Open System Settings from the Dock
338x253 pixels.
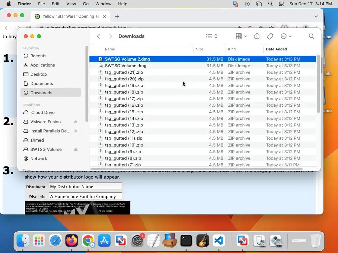click(137, 240)
